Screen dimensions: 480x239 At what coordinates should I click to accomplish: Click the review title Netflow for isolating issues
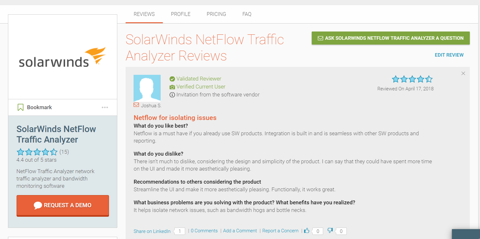pyautogui.click(x=175, y=118)
